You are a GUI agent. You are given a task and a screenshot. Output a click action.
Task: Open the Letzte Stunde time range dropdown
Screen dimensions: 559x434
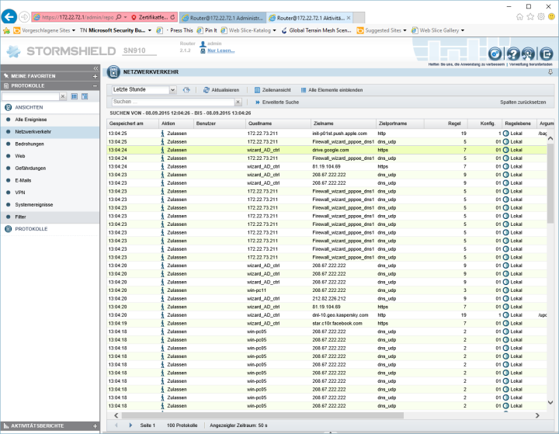[172, 90]
